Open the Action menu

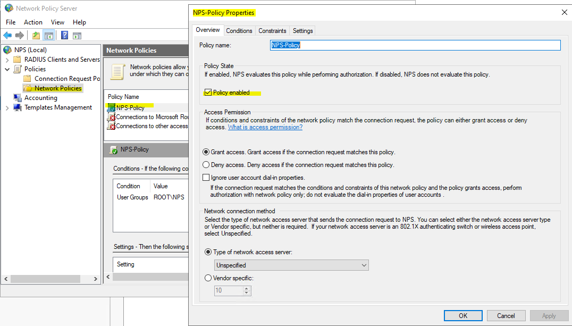point(33,22)
